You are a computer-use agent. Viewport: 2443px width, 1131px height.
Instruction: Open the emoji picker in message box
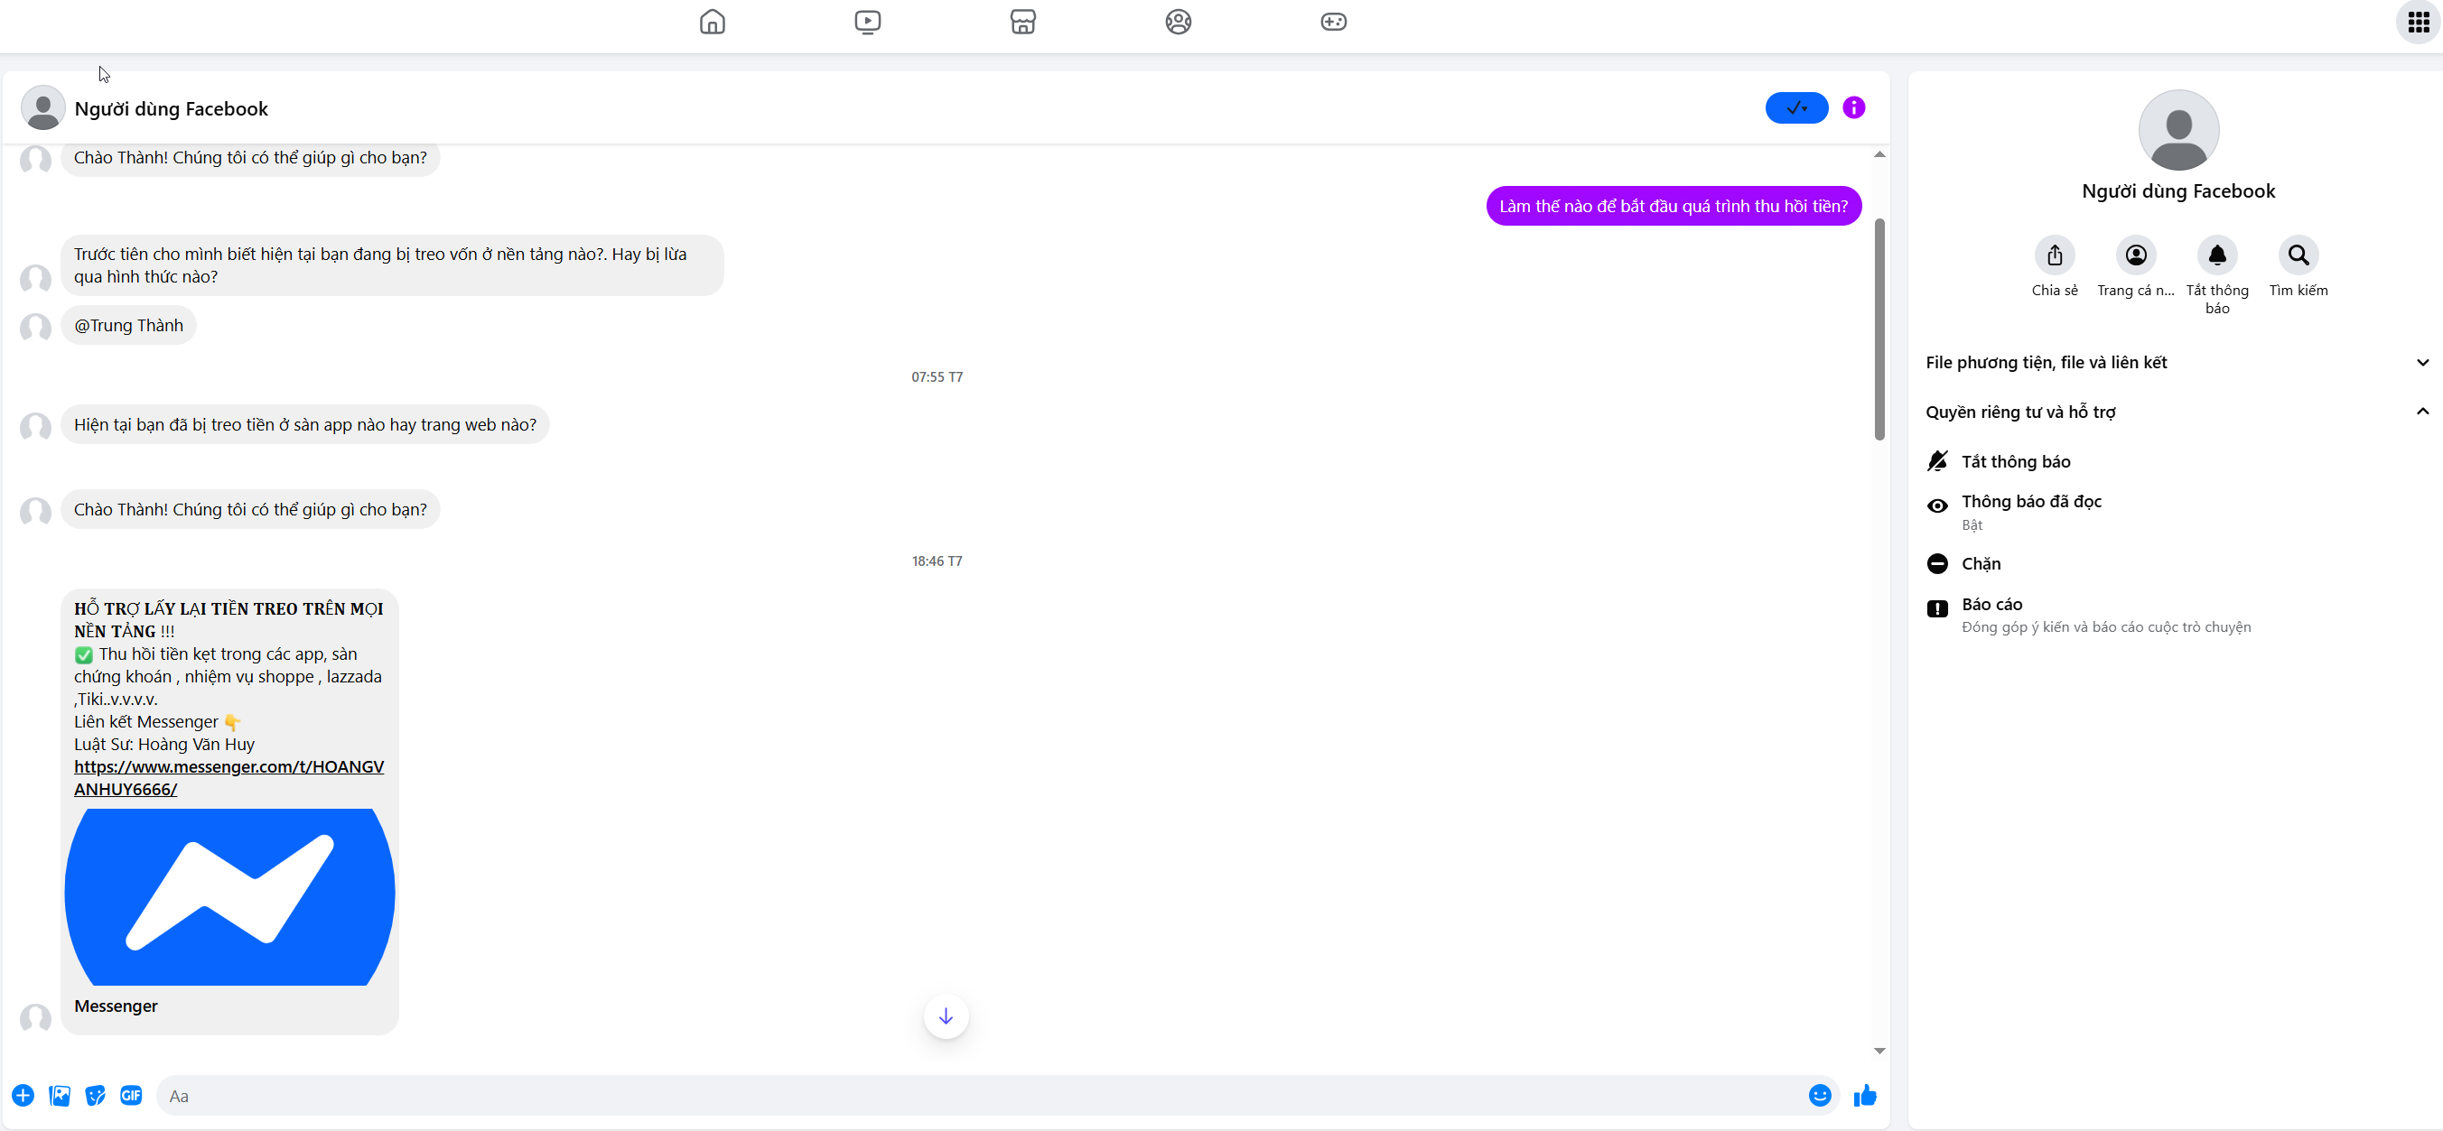1819,1096
